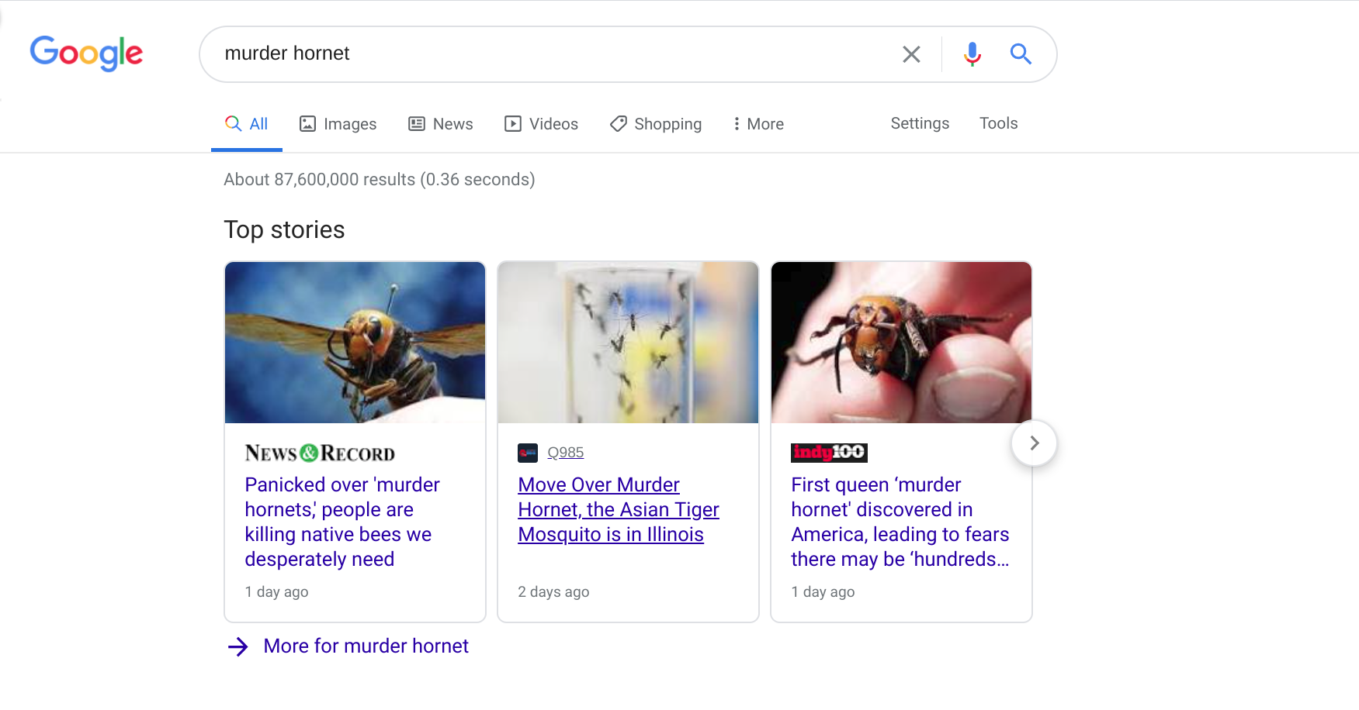
Task: Open the hornet-on-fingers story thumbnail
Action: tap(901, 343)
